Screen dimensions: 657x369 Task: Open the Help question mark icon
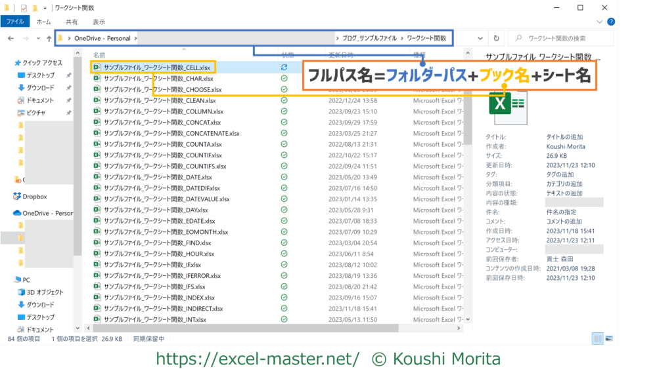(611, 22)
